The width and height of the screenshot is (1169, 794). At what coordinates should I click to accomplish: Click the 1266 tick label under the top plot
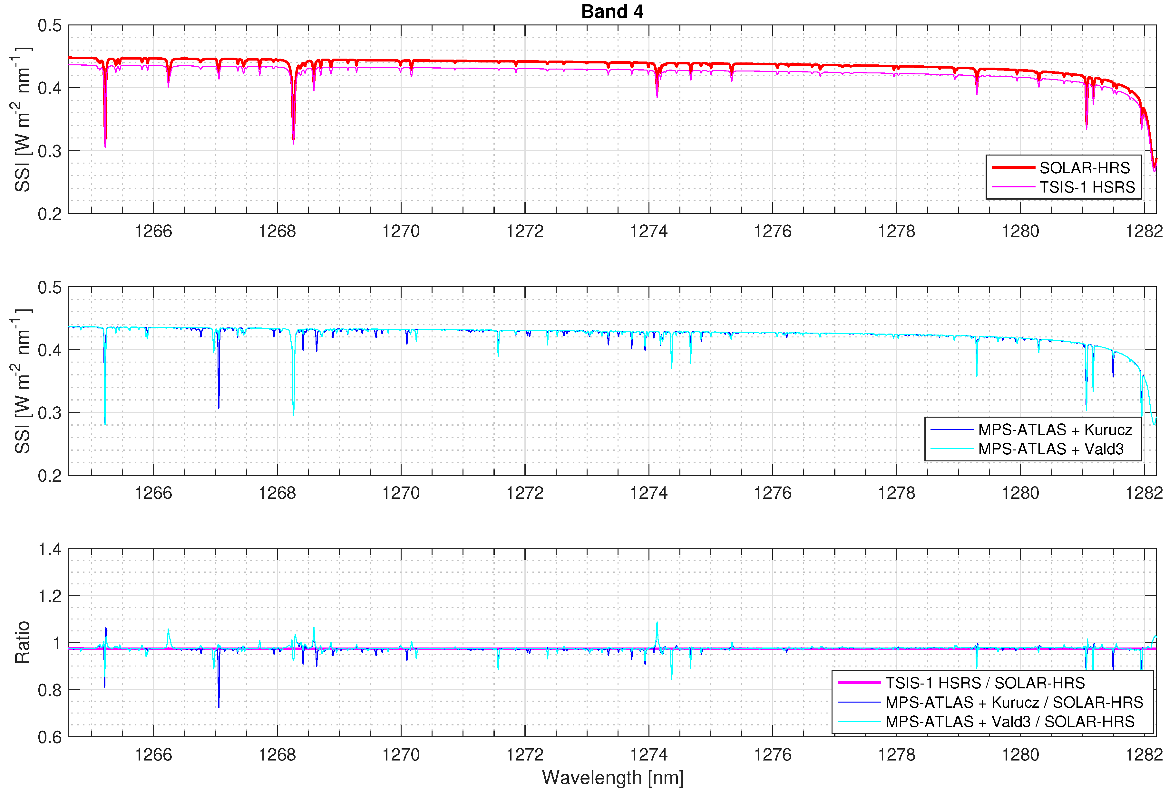pos(153,231)
